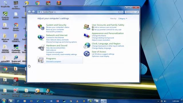Expand the arrow before Control Panel breadcrumb
Image resolution: width=183 pixels, height=103 pixels.
41,12
